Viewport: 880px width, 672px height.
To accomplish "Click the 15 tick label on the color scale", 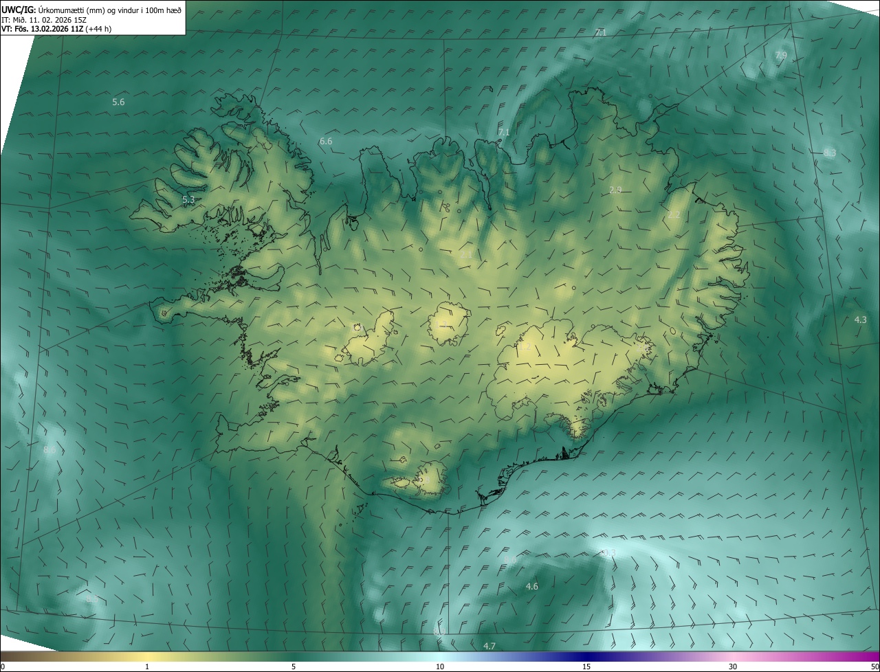I will coord(586,667).
